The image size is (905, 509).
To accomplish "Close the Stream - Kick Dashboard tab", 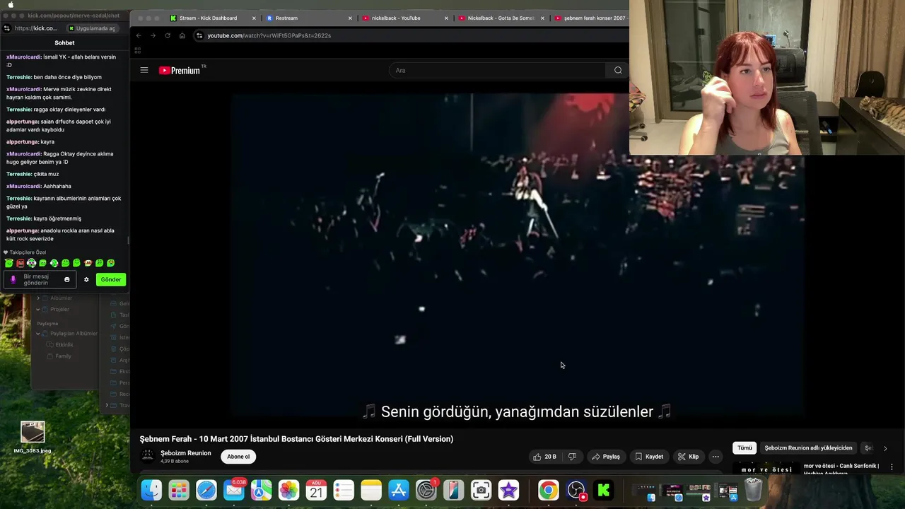I will (x=254, y=18).
